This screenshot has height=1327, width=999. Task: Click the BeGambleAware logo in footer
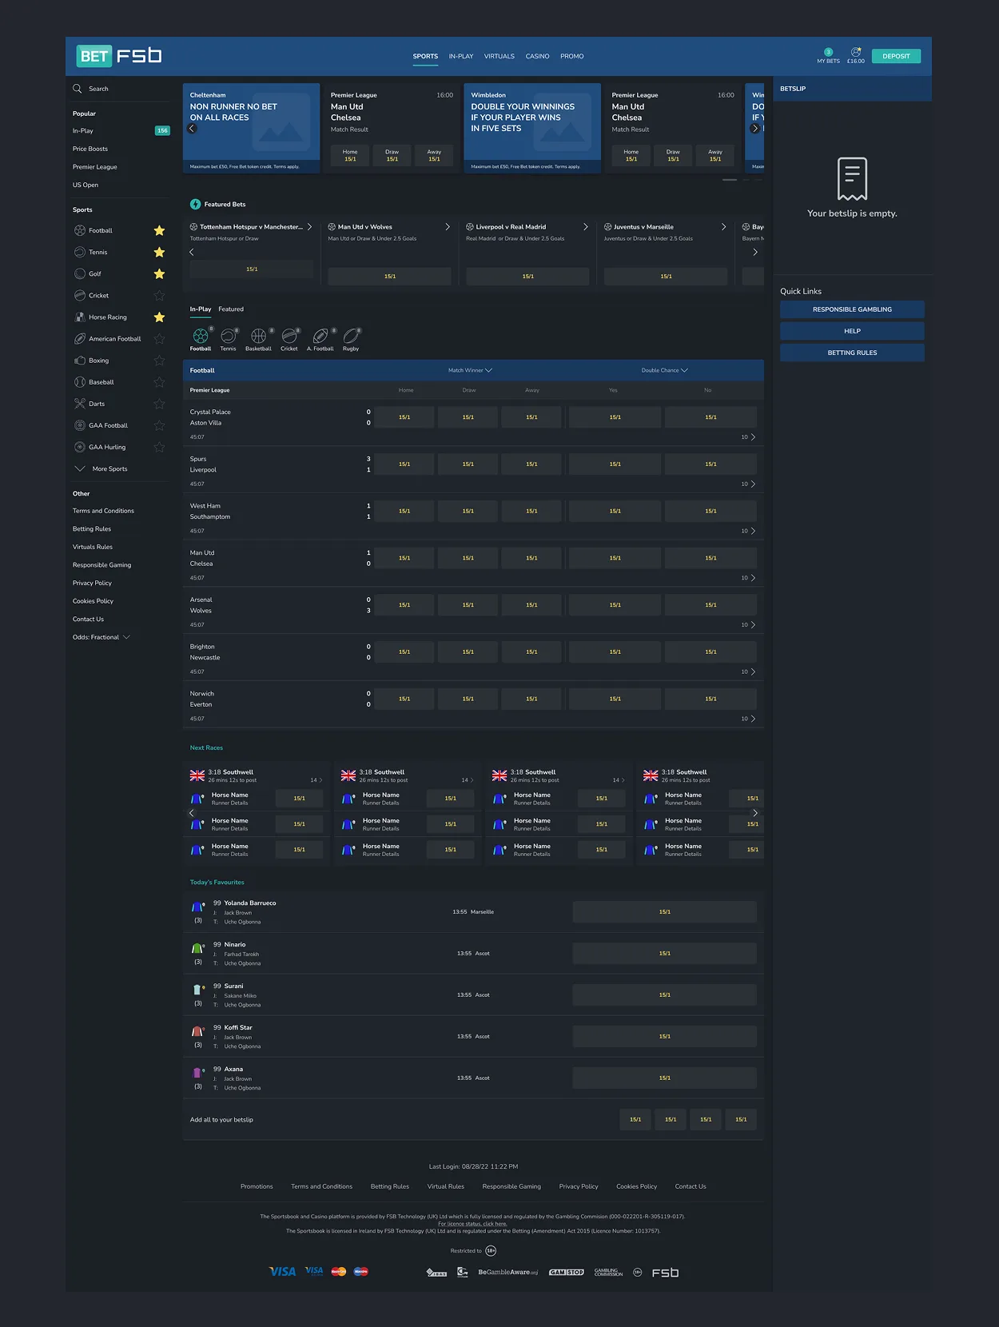508,1272
